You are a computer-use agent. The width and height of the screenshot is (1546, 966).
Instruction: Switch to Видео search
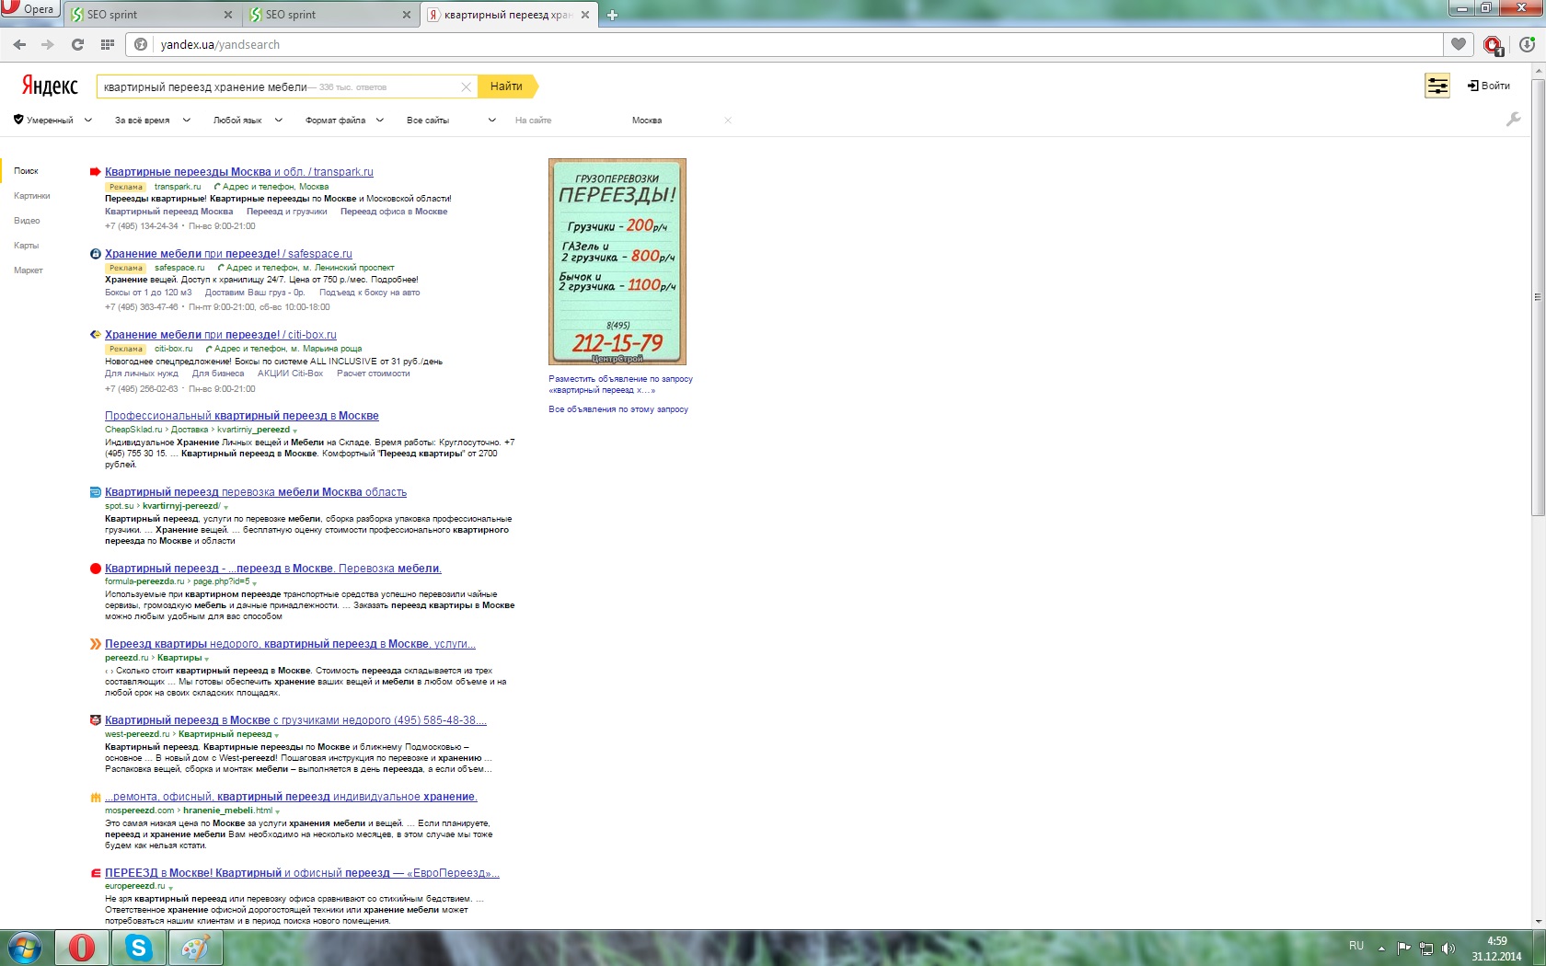27,221
